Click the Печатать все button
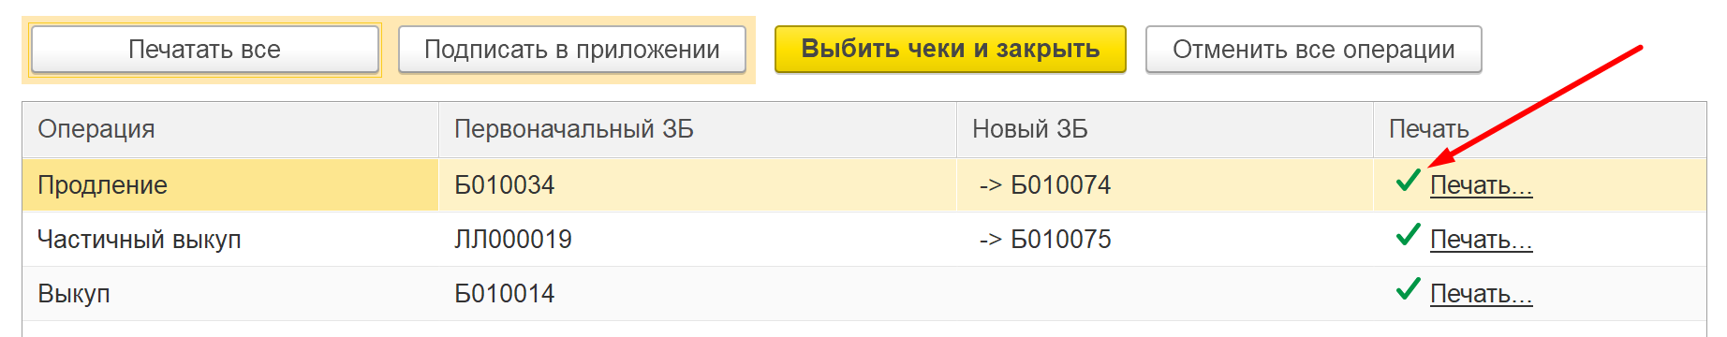 205,50
